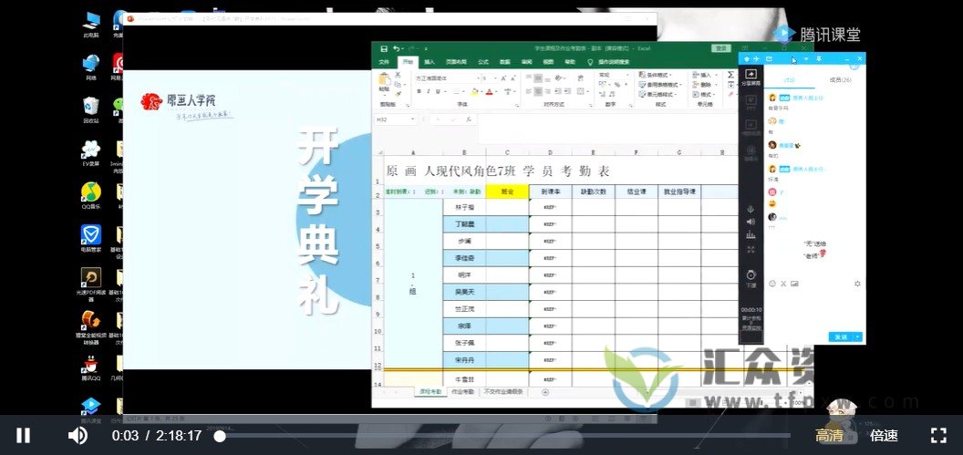The image size is (963, 455).
Task: Apply the red font color button
Action: 489,91
